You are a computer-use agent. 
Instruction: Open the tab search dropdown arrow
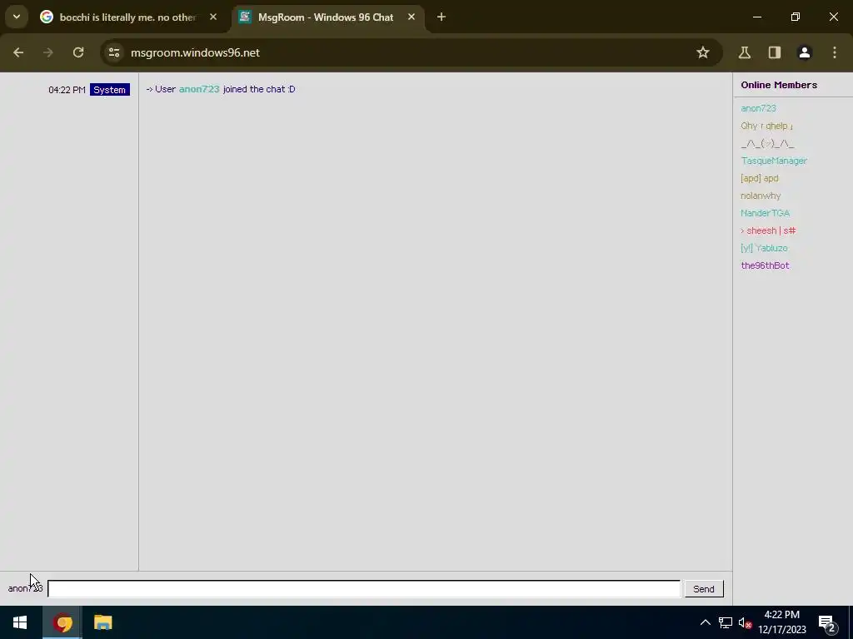point(17,17)
